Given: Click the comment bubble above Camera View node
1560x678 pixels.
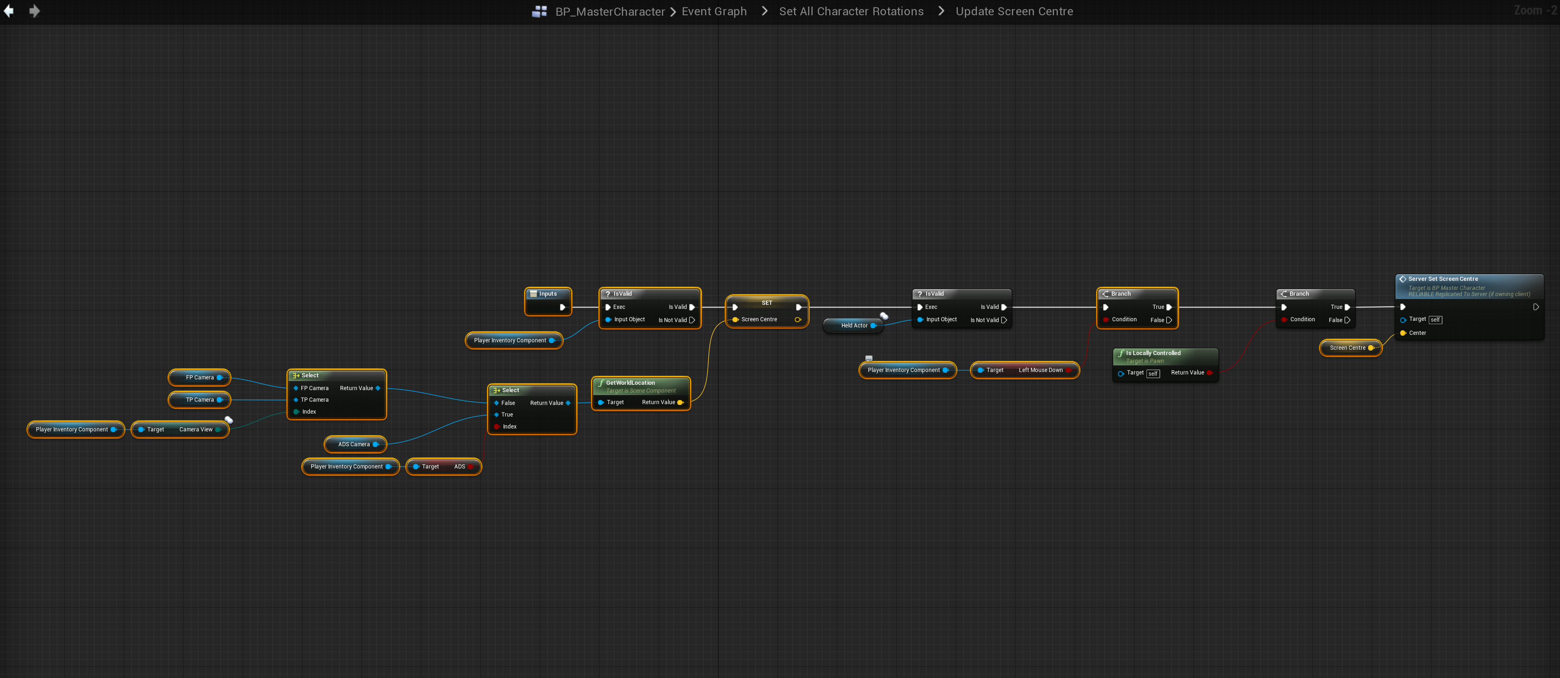Looking at the screenshot, I should point(229,419).
